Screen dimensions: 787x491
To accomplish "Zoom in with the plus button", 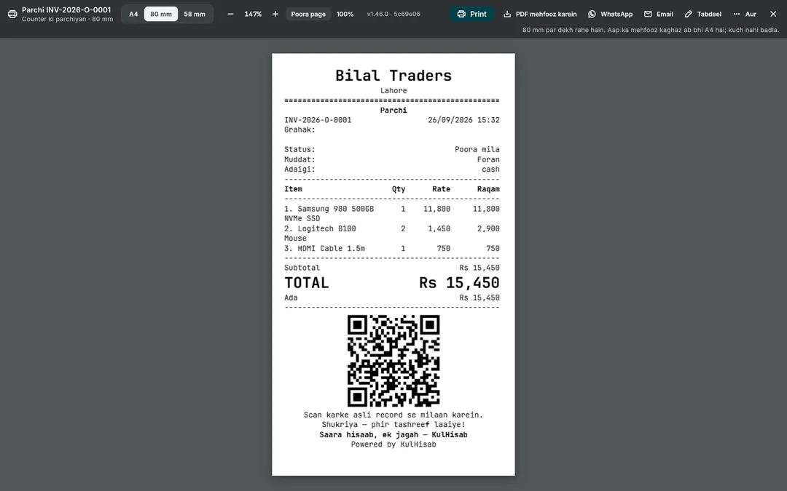I will tap(275, 14).
